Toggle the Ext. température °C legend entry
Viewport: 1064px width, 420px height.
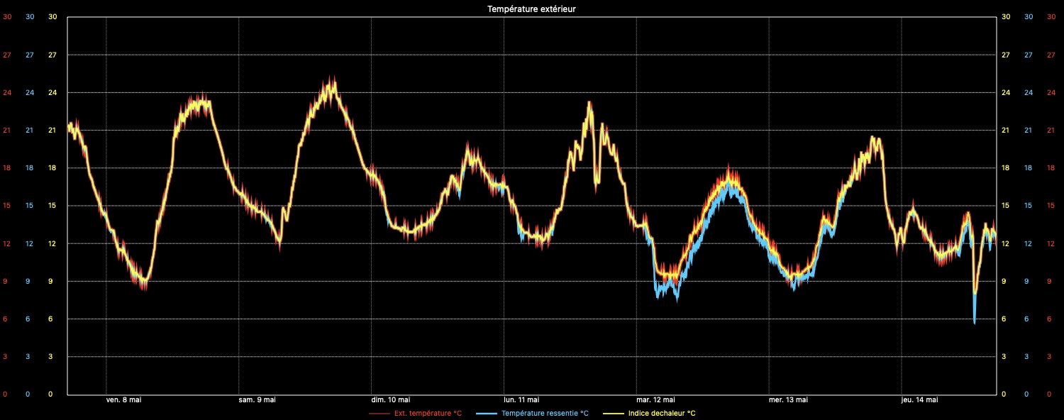pos(415,413)
